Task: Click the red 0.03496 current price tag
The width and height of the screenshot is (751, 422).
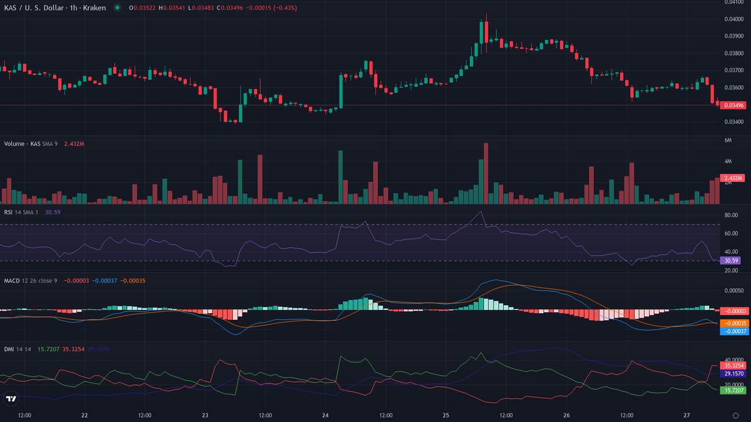Action: [733, 105]
